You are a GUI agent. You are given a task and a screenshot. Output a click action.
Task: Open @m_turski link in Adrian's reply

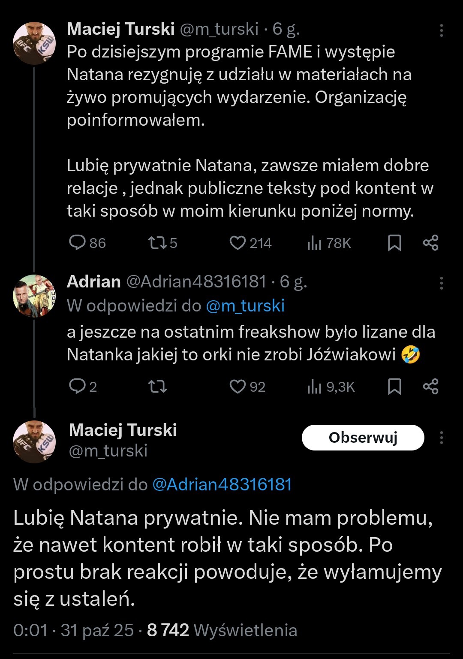(245, 306)
